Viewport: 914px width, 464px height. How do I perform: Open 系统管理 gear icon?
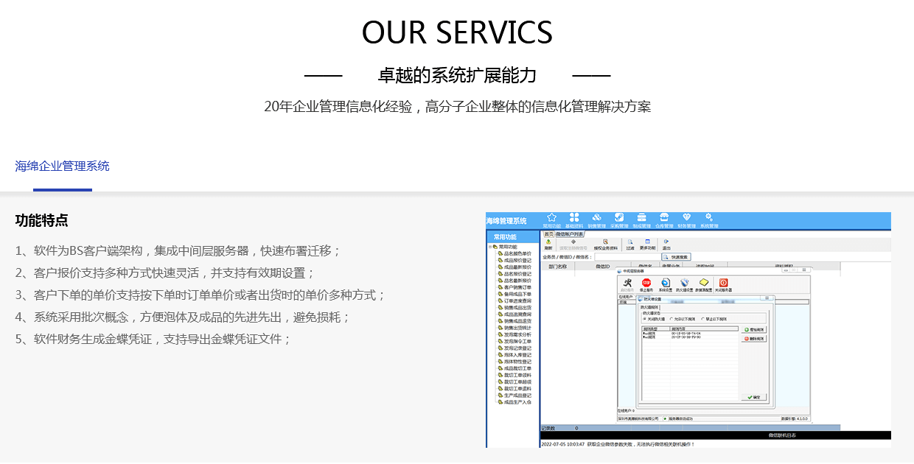[709, 220]
